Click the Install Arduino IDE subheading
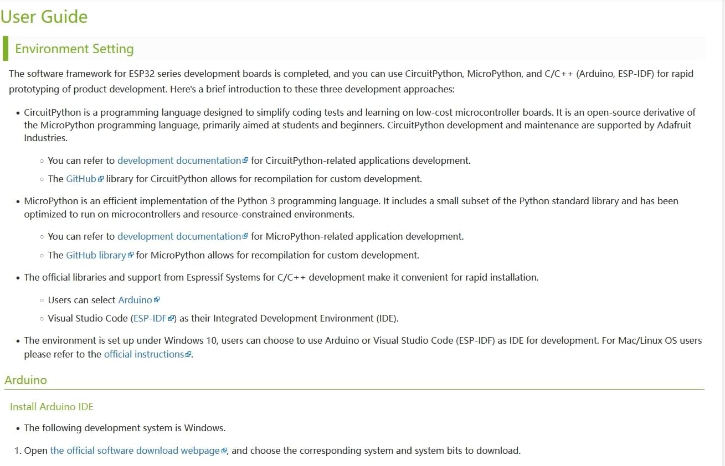725x466 pixels. [52, 407]
